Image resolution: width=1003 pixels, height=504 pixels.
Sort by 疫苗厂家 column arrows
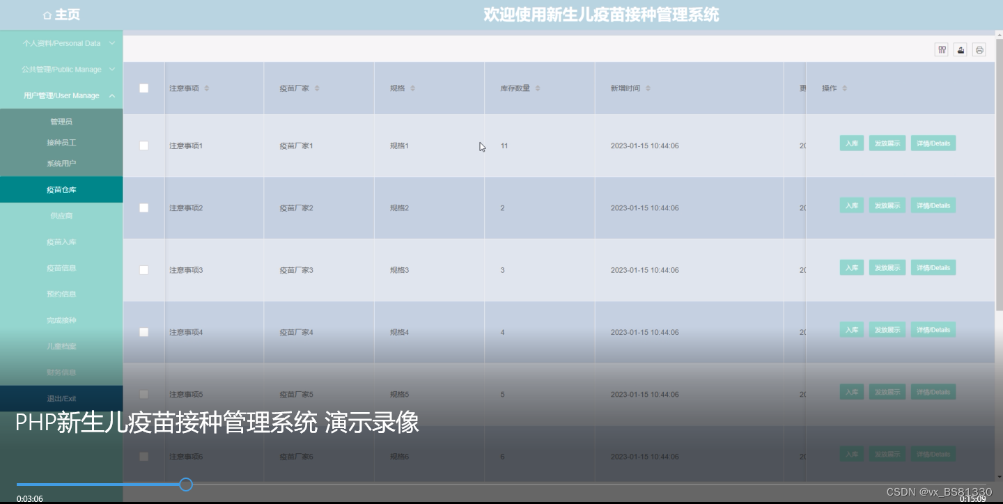pos(317,88)
